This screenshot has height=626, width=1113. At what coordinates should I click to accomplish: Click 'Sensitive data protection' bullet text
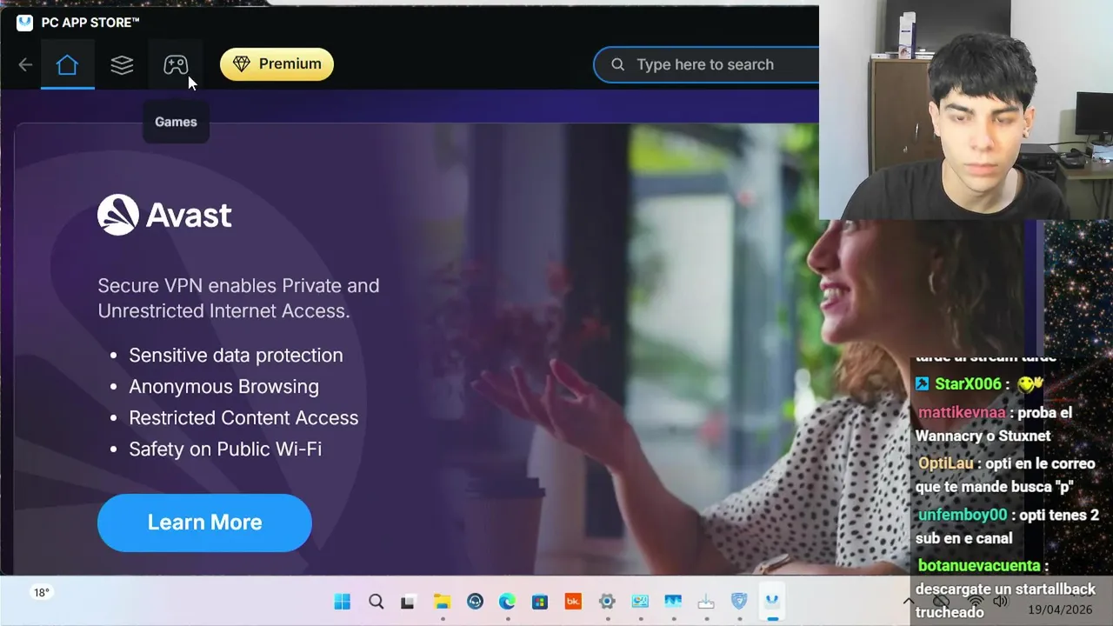tap(236, 356)
